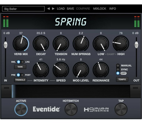142x124 pixels.
Task: Click the next preset right arrow
Action: click(53, 9)
